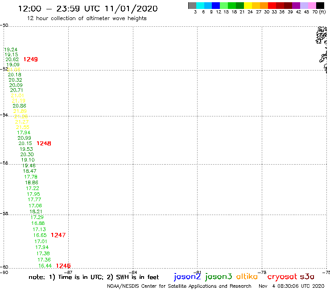This screenshot has width=330, height=290.
Task: Click the cryosat satellite legend label
Action: click(x=282, y=277)
